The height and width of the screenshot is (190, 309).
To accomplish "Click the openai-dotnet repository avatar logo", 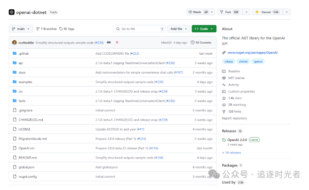I will pyautogui.click(x=12, y=12).
